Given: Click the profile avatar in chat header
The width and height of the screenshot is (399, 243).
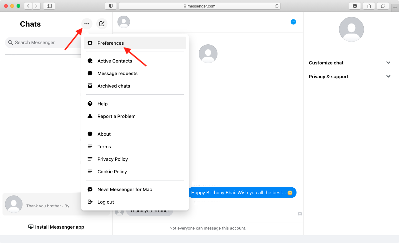Looking at the screenshot, I should point(124,22).
